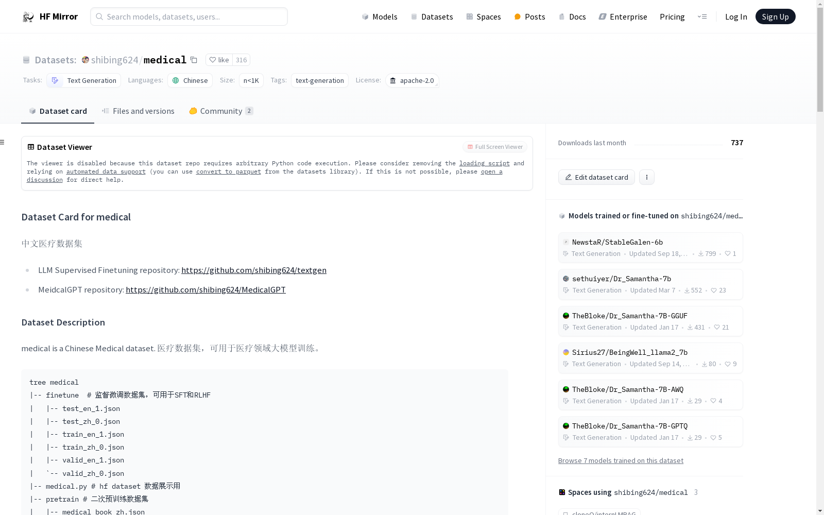Open TheBloke/Dr_Samantha-7B-GPTQ model card
Image resolution: width=824 pixels, height=515 pixels.
coord(650,432)
